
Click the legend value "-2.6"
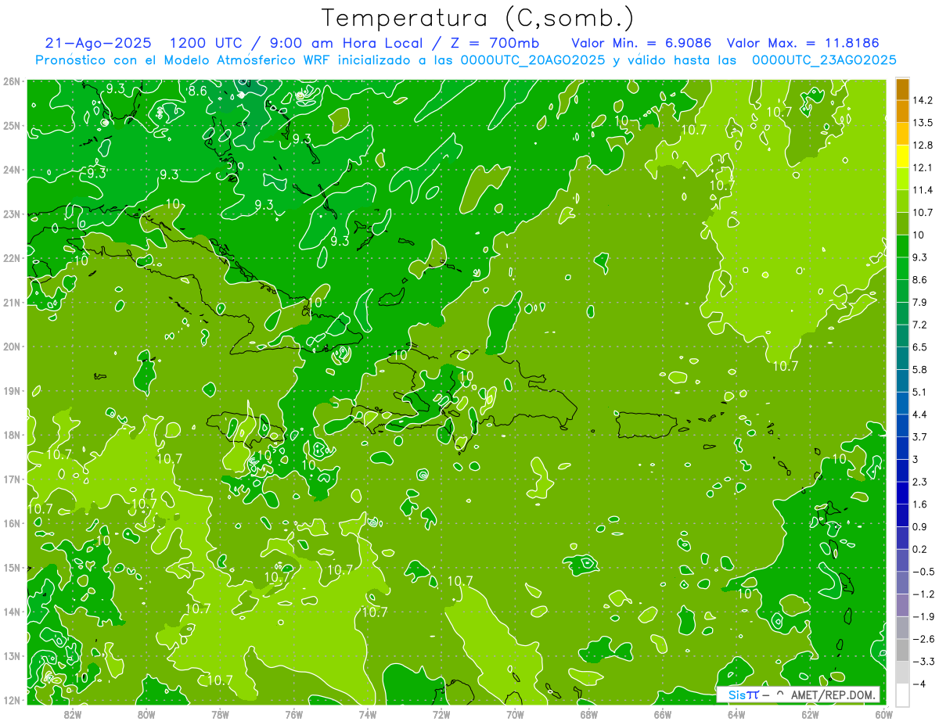click(x=923, y=639)
